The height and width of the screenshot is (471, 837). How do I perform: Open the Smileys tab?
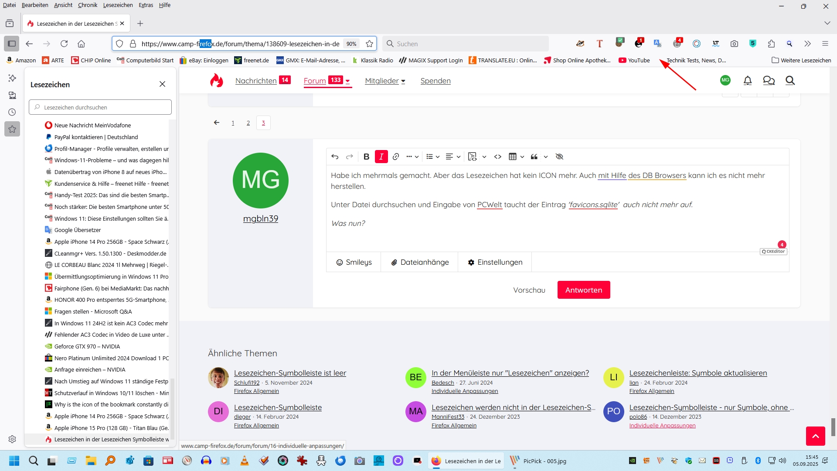pos(354,262)
